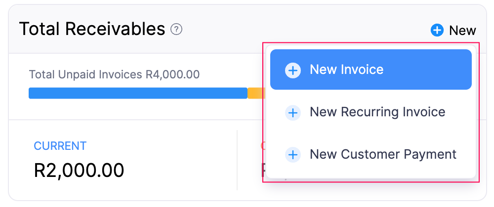Click the plus icon in New Invoice

click(293, 70)
